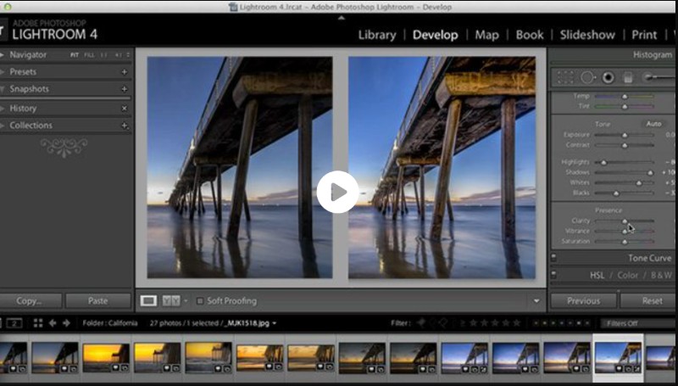The image size is (678, 386).
Task: Add a new snapshot with plus icon
Action: click(x=125, y=89)
